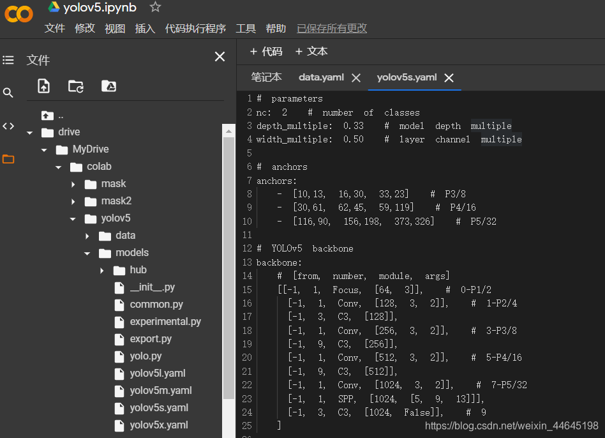Click the 已保存所有更改 link
The width and height of the screenshot is (605, 438).
point(332,29)
